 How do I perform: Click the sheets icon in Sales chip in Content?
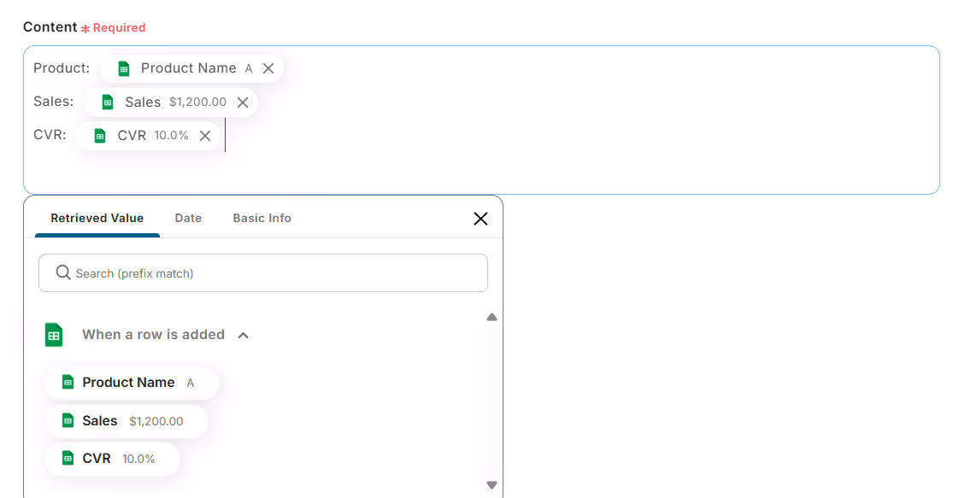(x=108, y=103)
